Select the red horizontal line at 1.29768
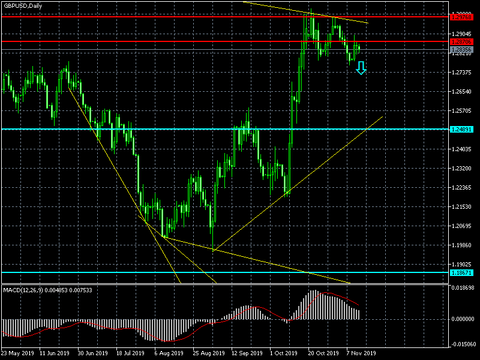The image size is (480, 360). click(180, 17)
